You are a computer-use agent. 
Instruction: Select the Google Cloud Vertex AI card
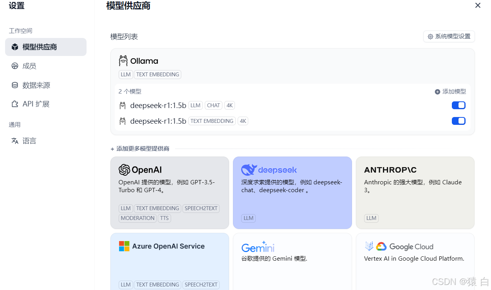415,261
